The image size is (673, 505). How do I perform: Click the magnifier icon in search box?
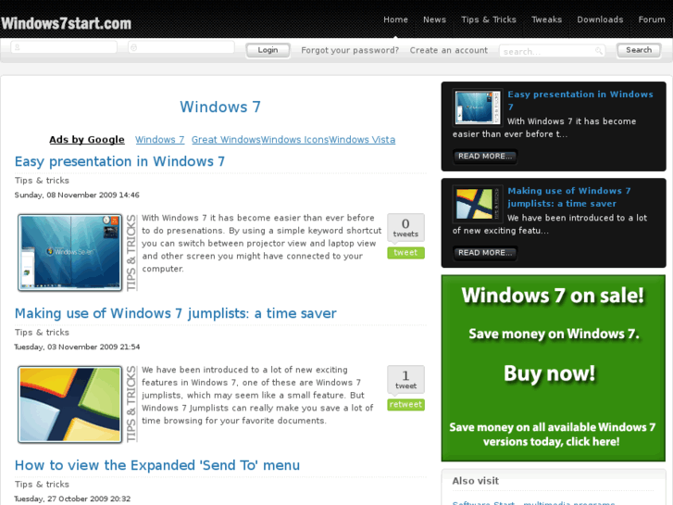[x=598, y=51]
